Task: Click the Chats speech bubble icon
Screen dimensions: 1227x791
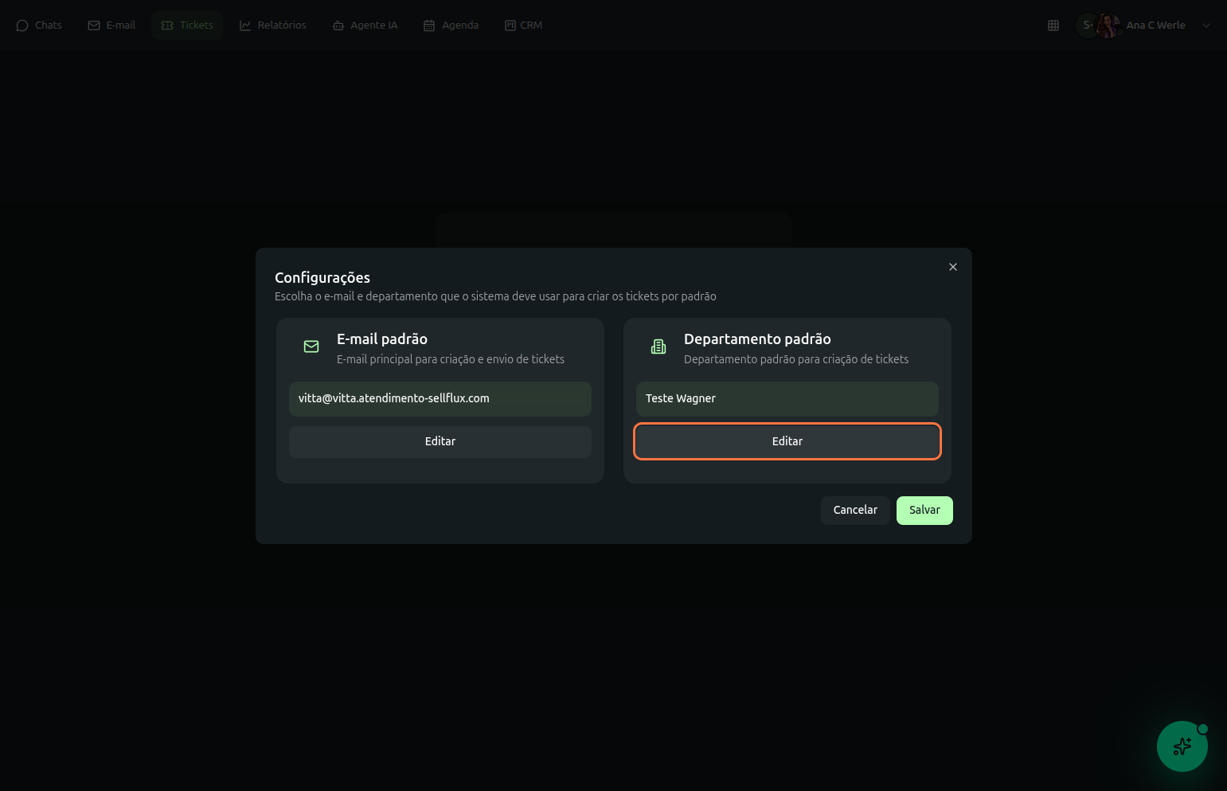Action: 22,25
